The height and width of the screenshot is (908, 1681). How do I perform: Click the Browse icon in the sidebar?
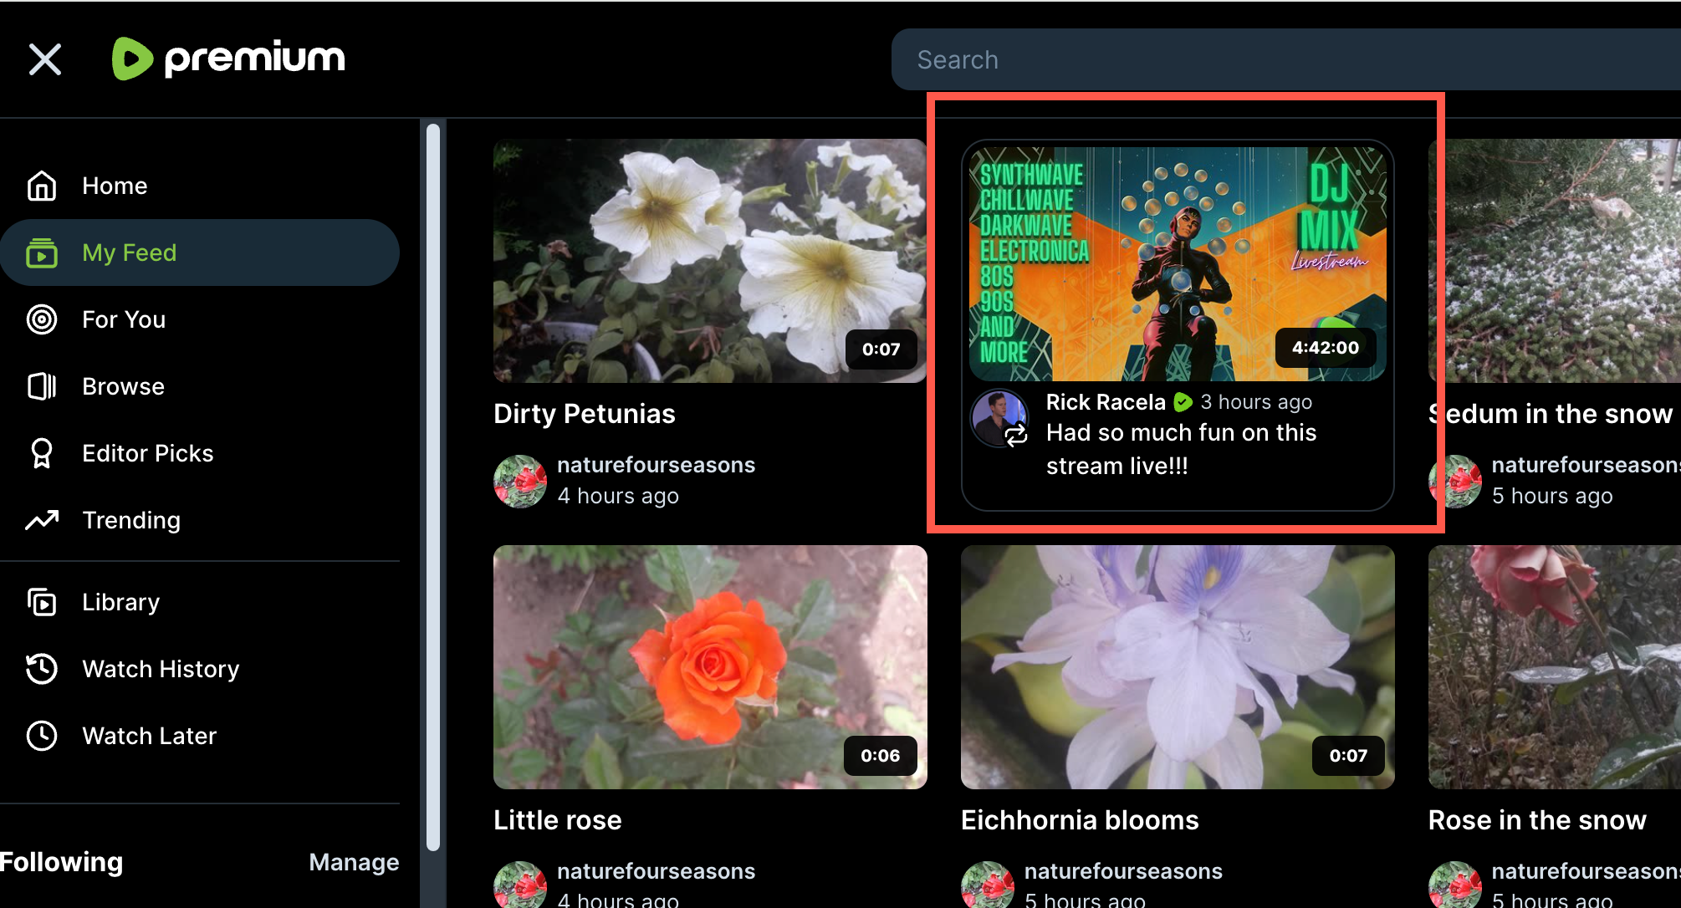tap(42, 386)
